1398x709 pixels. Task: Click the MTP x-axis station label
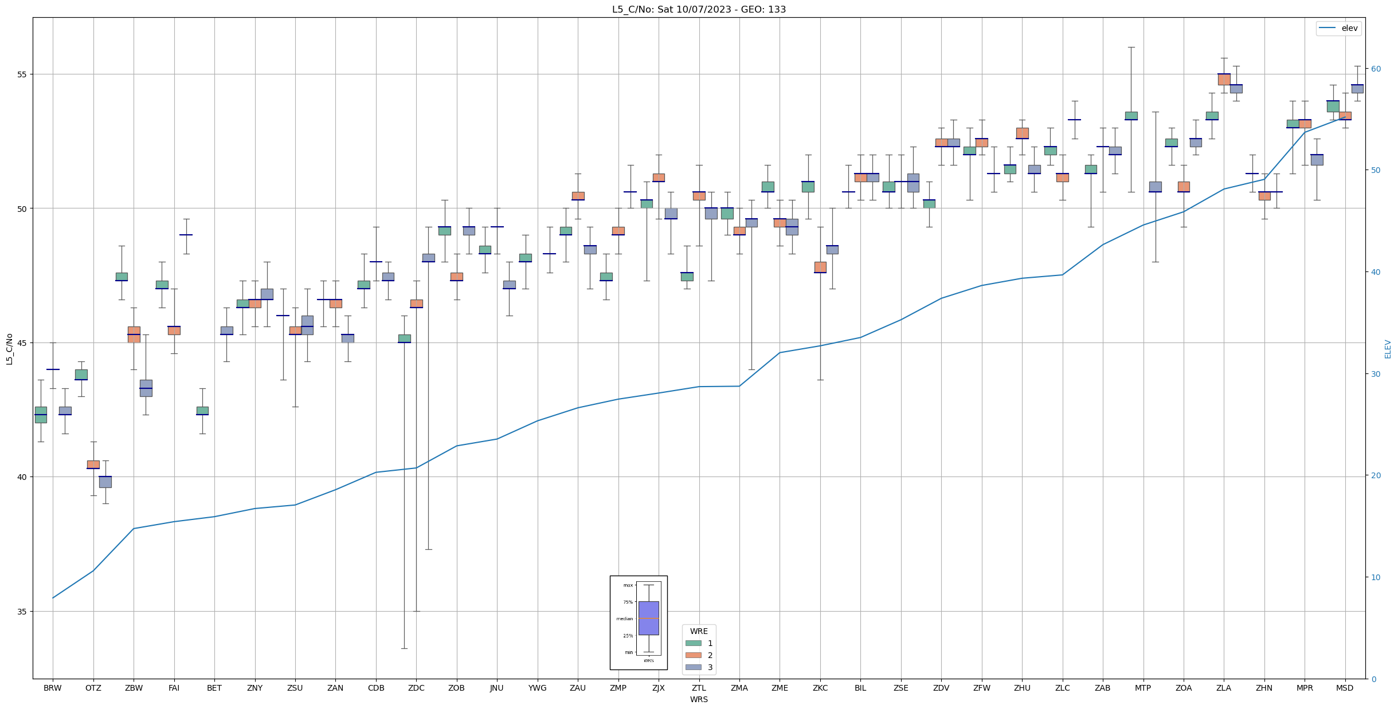click(1143, 688)
